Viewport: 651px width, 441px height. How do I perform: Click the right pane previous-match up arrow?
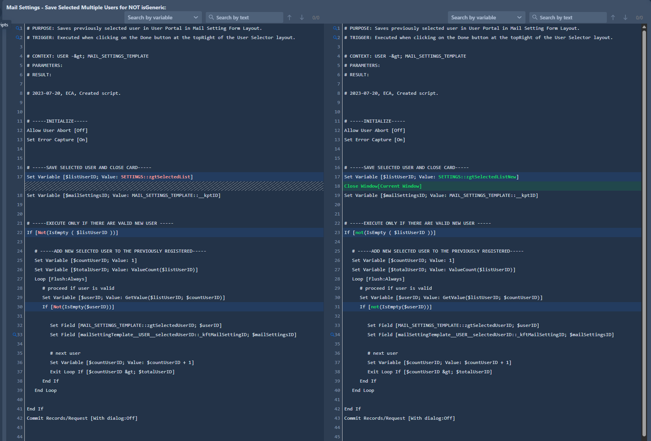(x=613, y=17)
